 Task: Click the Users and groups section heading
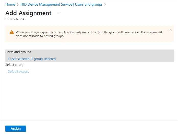pos(18,52)
